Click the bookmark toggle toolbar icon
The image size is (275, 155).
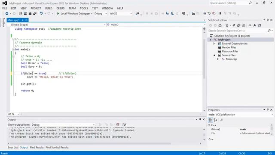[x=220, y=13]
